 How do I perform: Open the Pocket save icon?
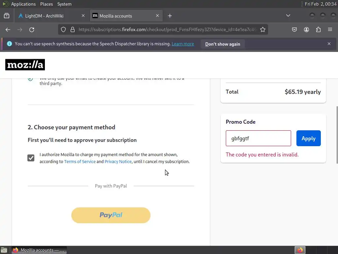294,29
